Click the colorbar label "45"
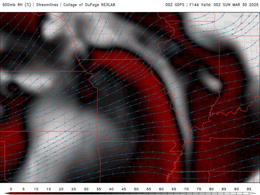Image resolution: width=260 pixels, height=195 pixels. pos(124,189)
